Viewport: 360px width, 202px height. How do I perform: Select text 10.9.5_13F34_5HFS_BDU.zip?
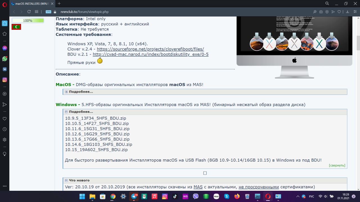(96, 118)
